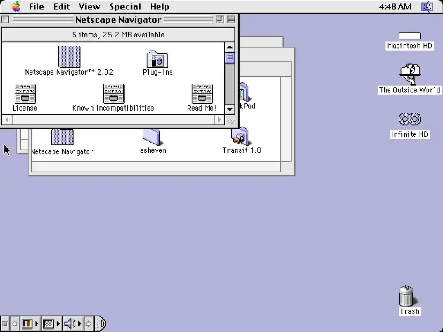Open the Edit menu
The image size is (443, 332).
[x=61, y=6]
